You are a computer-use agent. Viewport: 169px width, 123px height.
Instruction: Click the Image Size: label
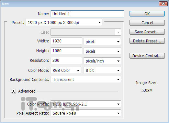pyautogui.click(x=146, y=83)
